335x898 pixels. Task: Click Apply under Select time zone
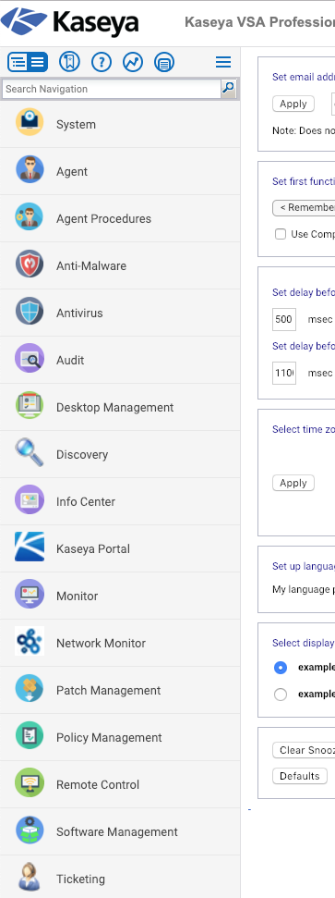[293, 483]
